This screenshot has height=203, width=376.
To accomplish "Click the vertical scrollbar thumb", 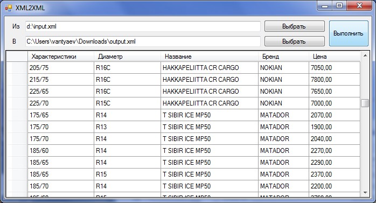I will [365, 103].
